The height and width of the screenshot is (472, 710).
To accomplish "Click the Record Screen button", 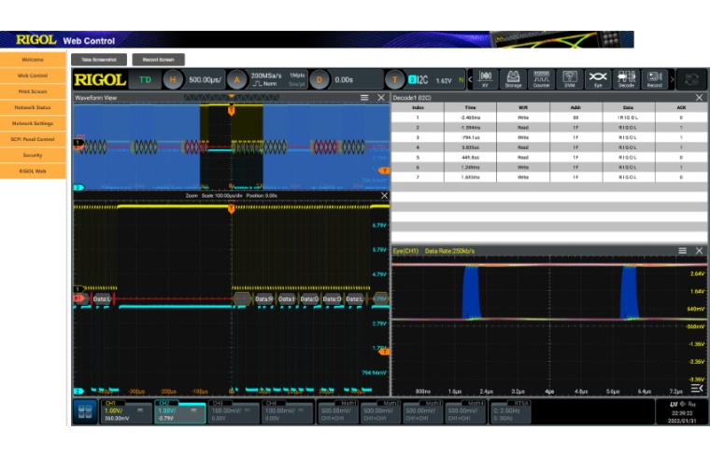I will click(158, 60).
